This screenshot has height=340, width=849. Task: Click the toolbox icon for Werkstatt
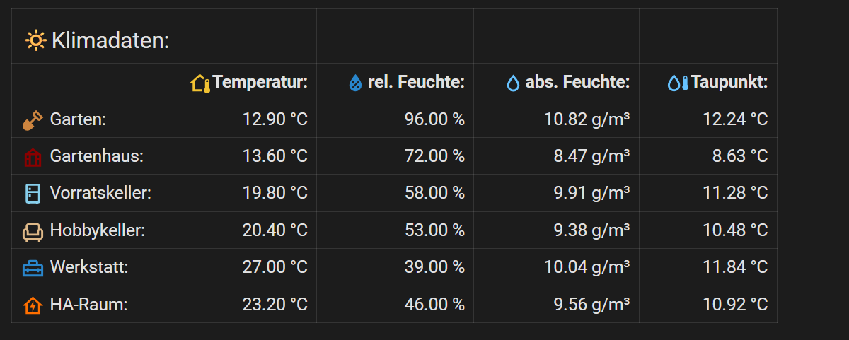[33, 268]
